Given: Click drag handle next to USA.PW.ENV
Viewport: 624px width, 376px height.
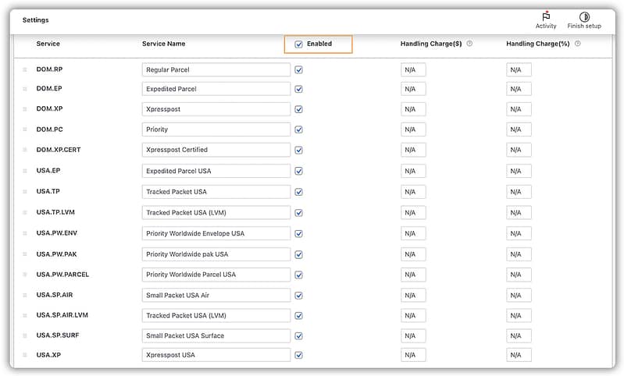Looking at the screenshot, I should 24,233.
